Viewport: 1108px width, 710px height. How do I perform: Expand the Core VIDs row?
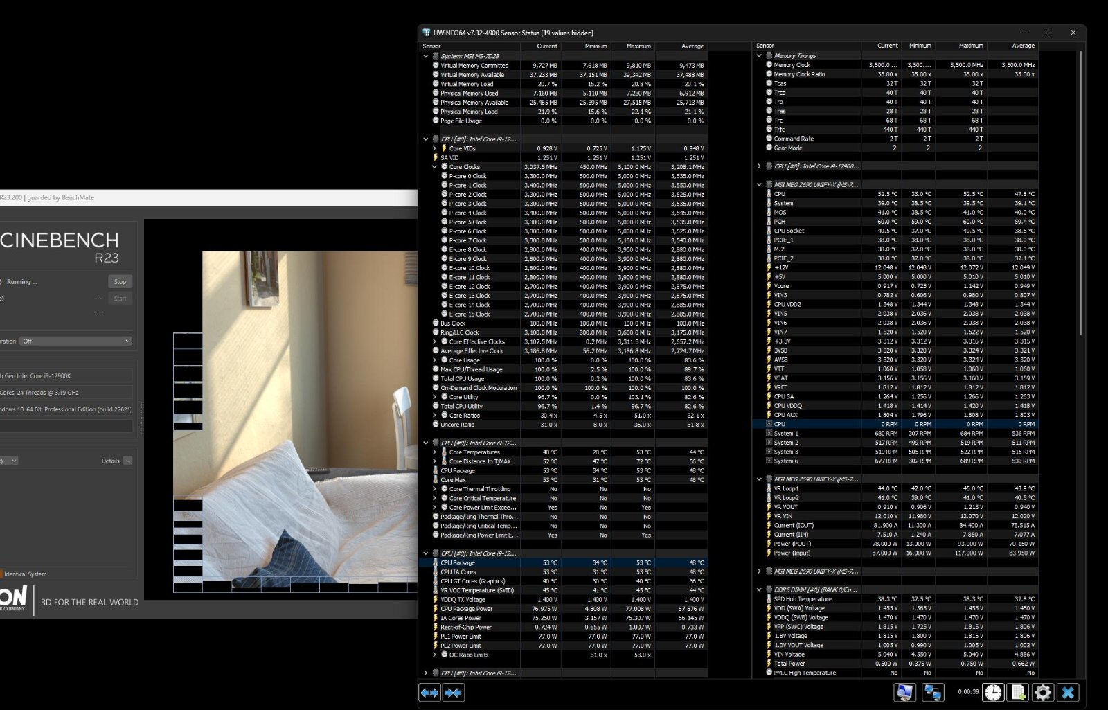pos(434,148)
